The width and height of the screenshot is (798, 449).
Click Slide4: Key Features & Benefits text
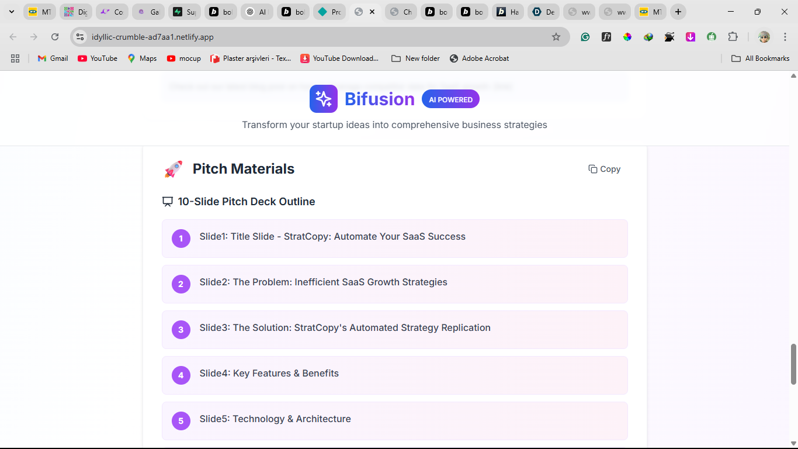click(x=269, y=373)
